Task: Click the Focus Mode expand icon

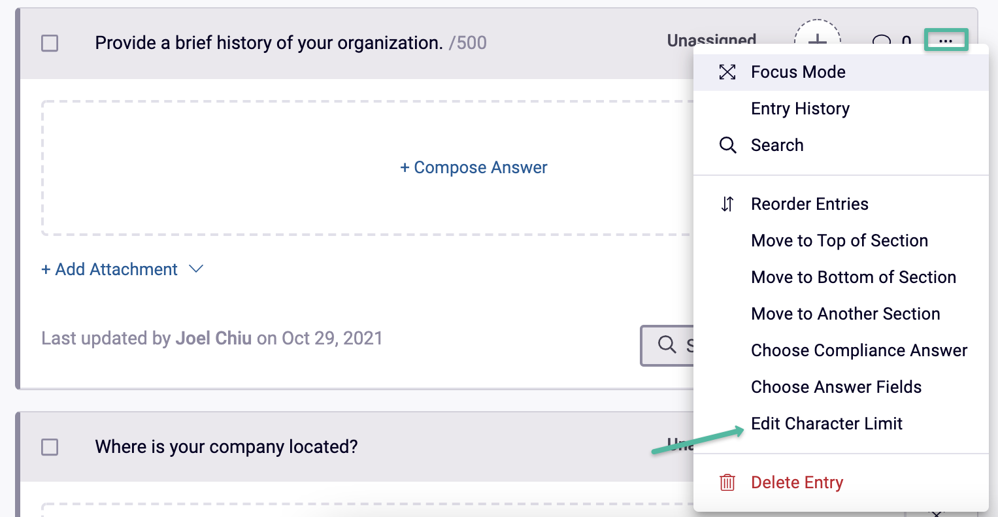Action: 727,71
